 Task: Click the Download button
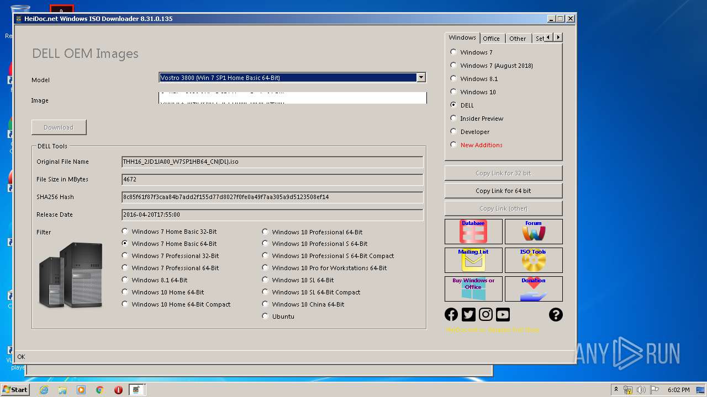click(59, 127)
